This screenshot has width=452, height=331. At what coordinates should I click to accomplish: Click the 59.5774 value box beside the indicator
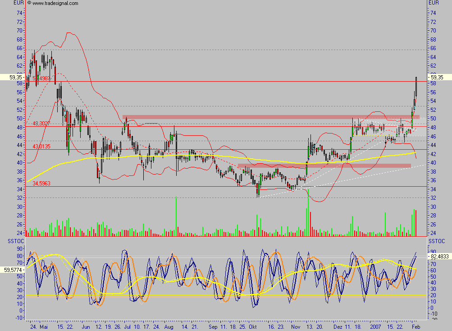tap(13, 269)
